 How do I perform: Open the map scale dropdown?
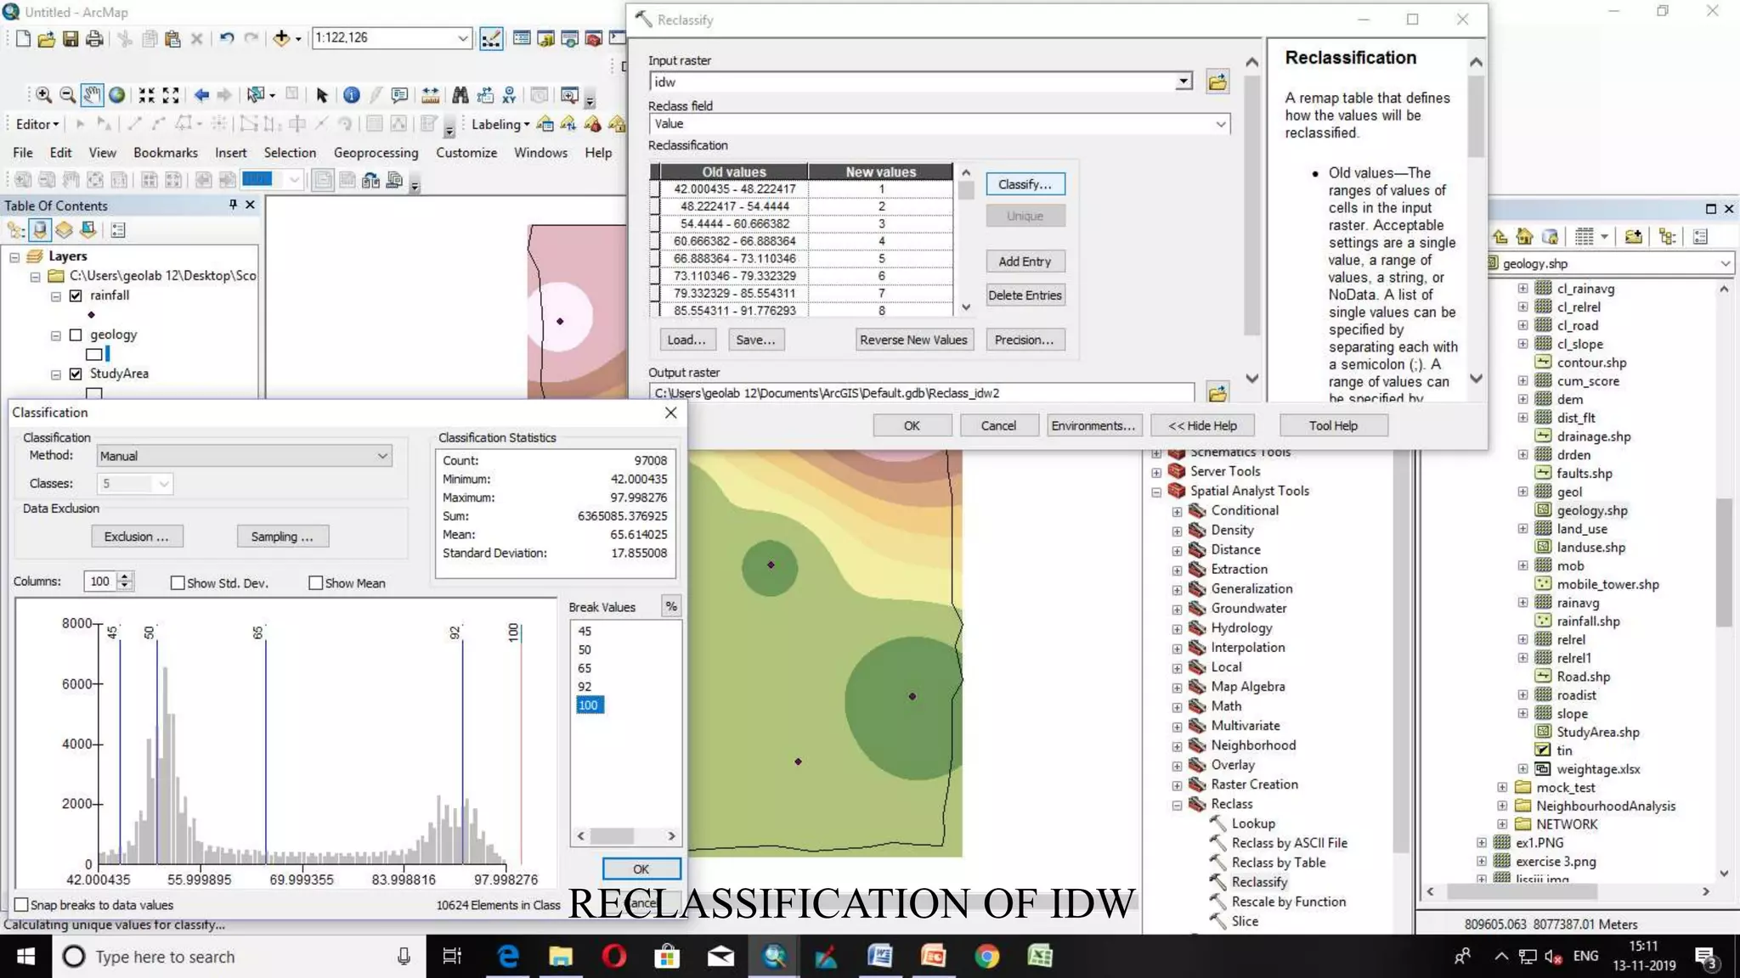[463, 38]
